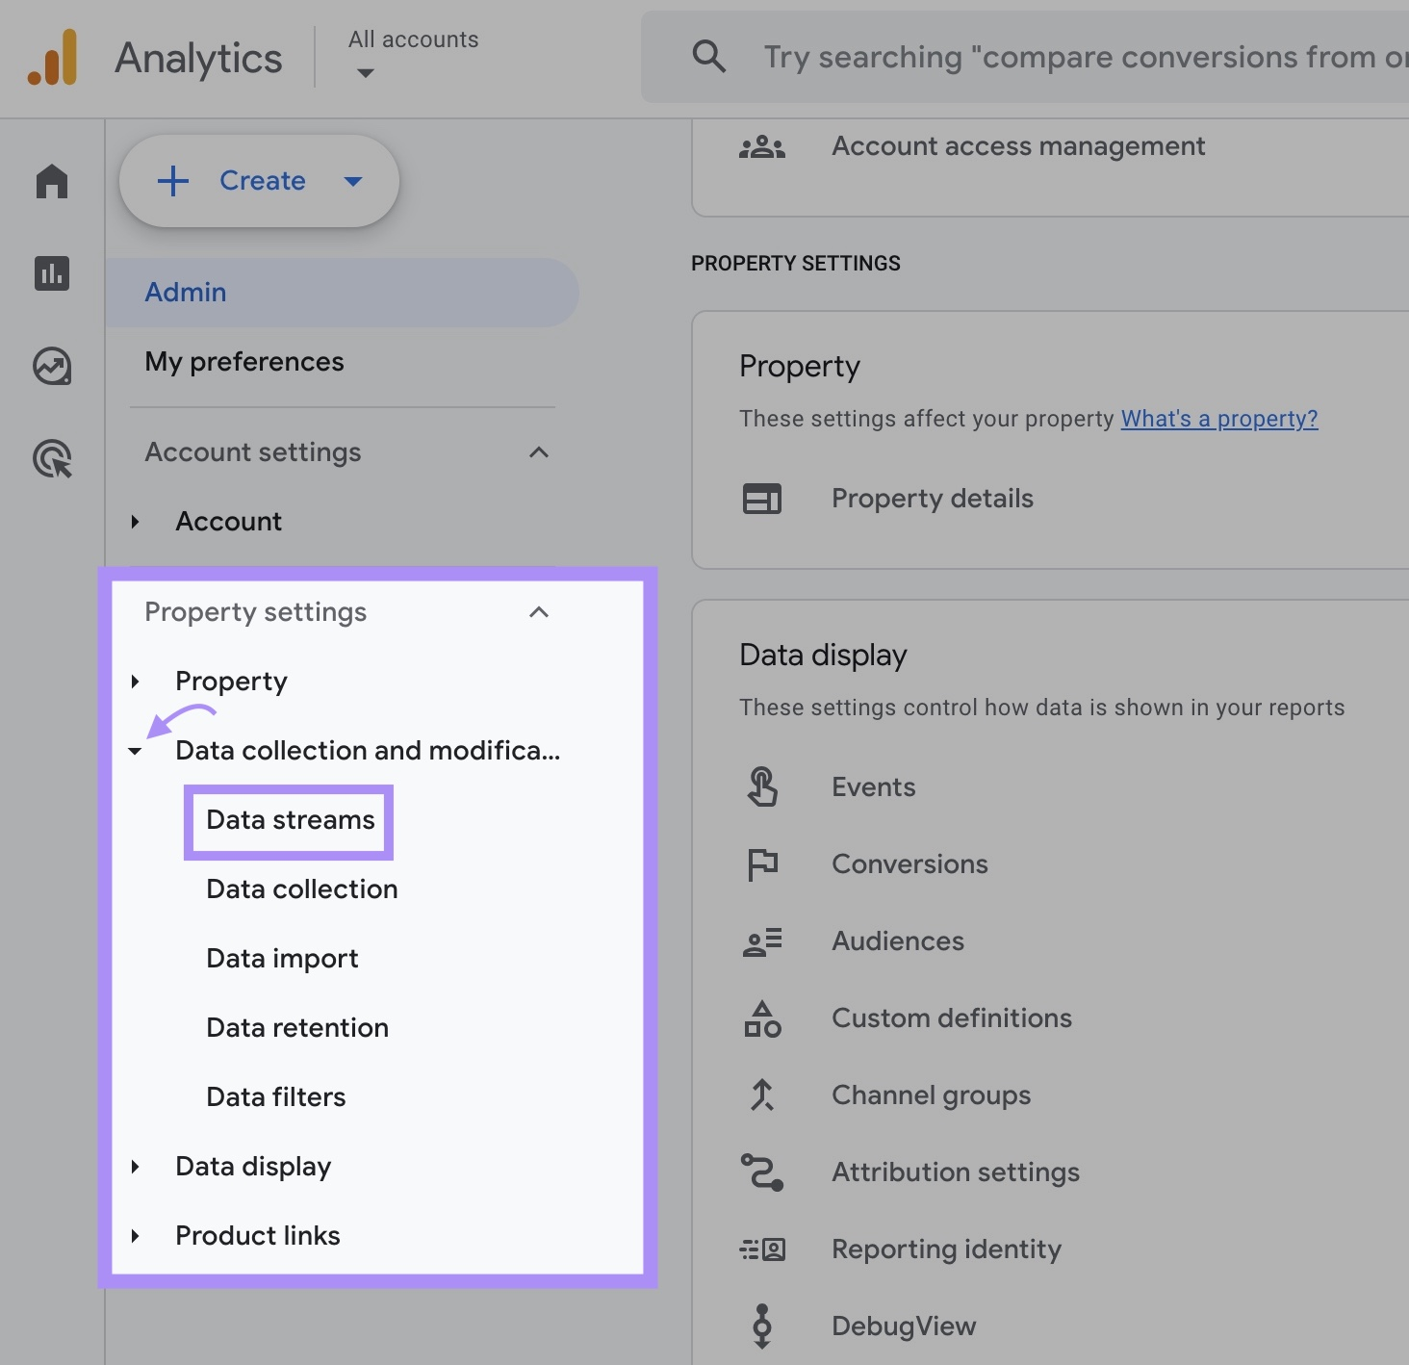Go to My preferences
1409x1365 pixels.
pos(243,362)
